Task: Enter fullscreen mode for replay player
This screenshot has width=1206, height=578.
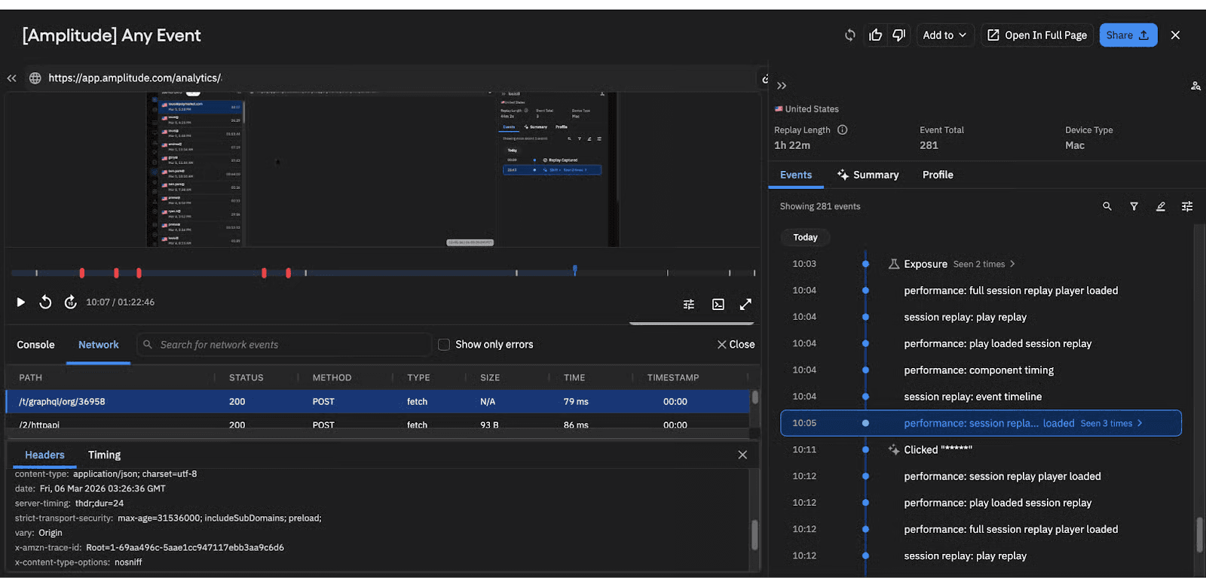Action: coord(745,304)
